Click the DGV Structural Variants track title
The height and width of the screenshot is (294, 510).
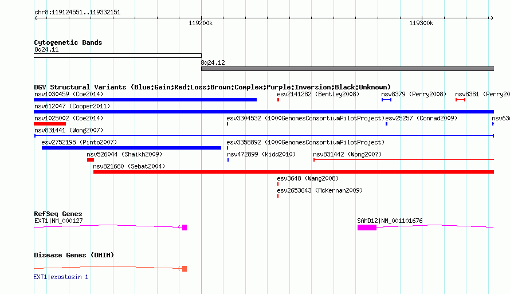click(213, 87)
